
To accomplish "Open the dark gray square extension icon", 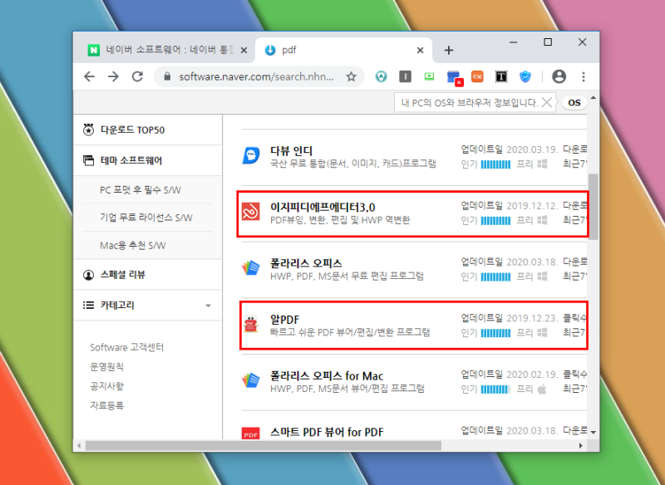I will point(406,76).
